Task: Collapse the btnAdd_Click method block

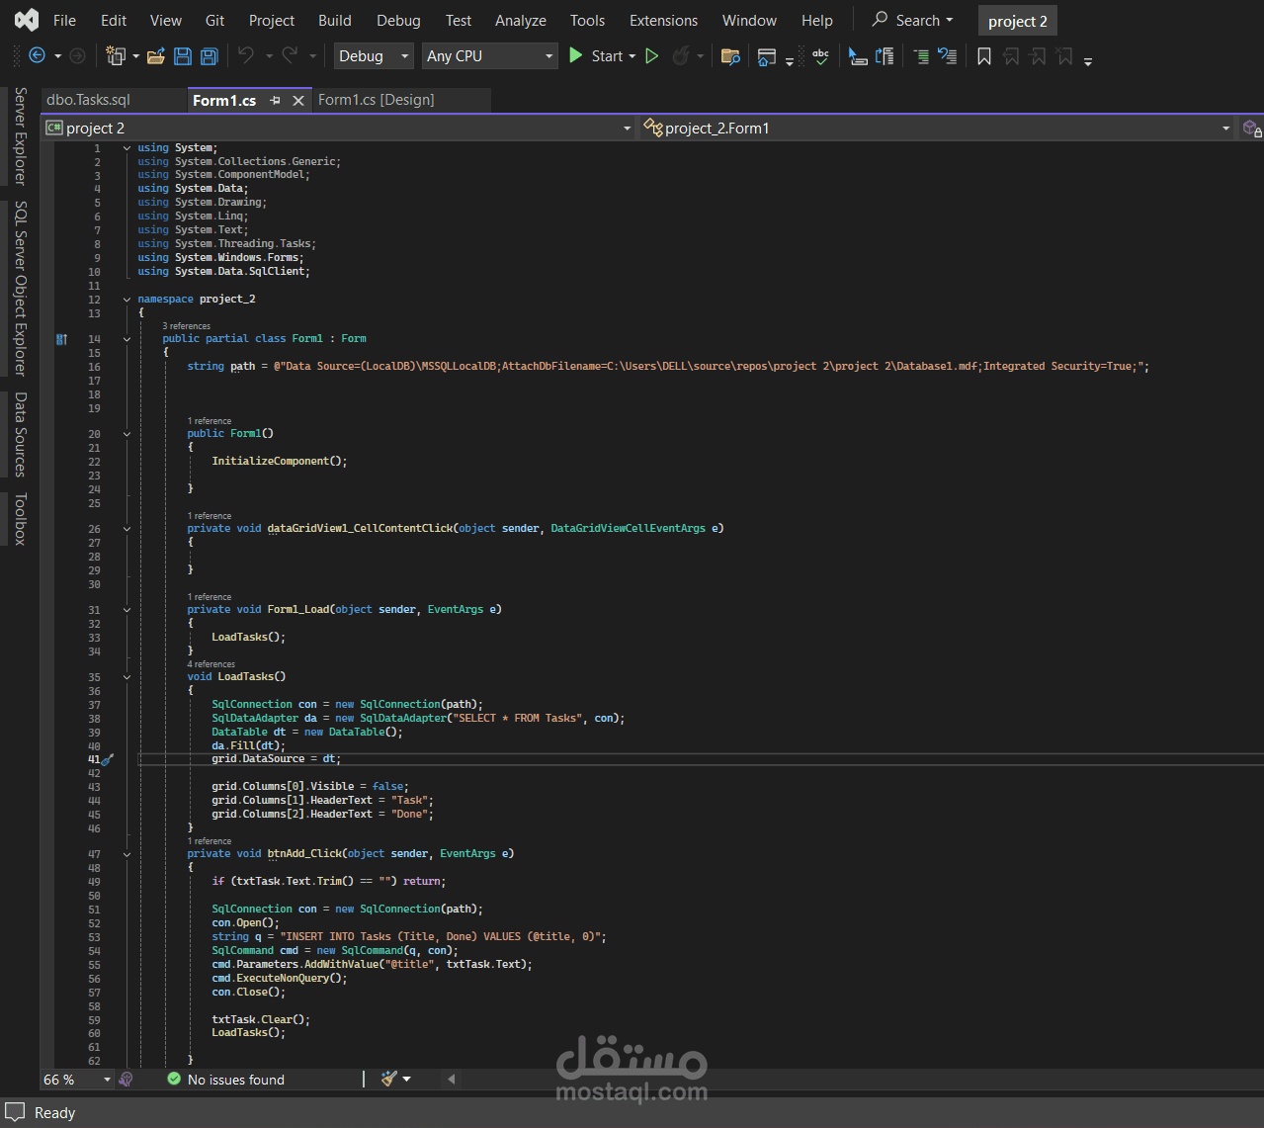Action: click(126, 854)
